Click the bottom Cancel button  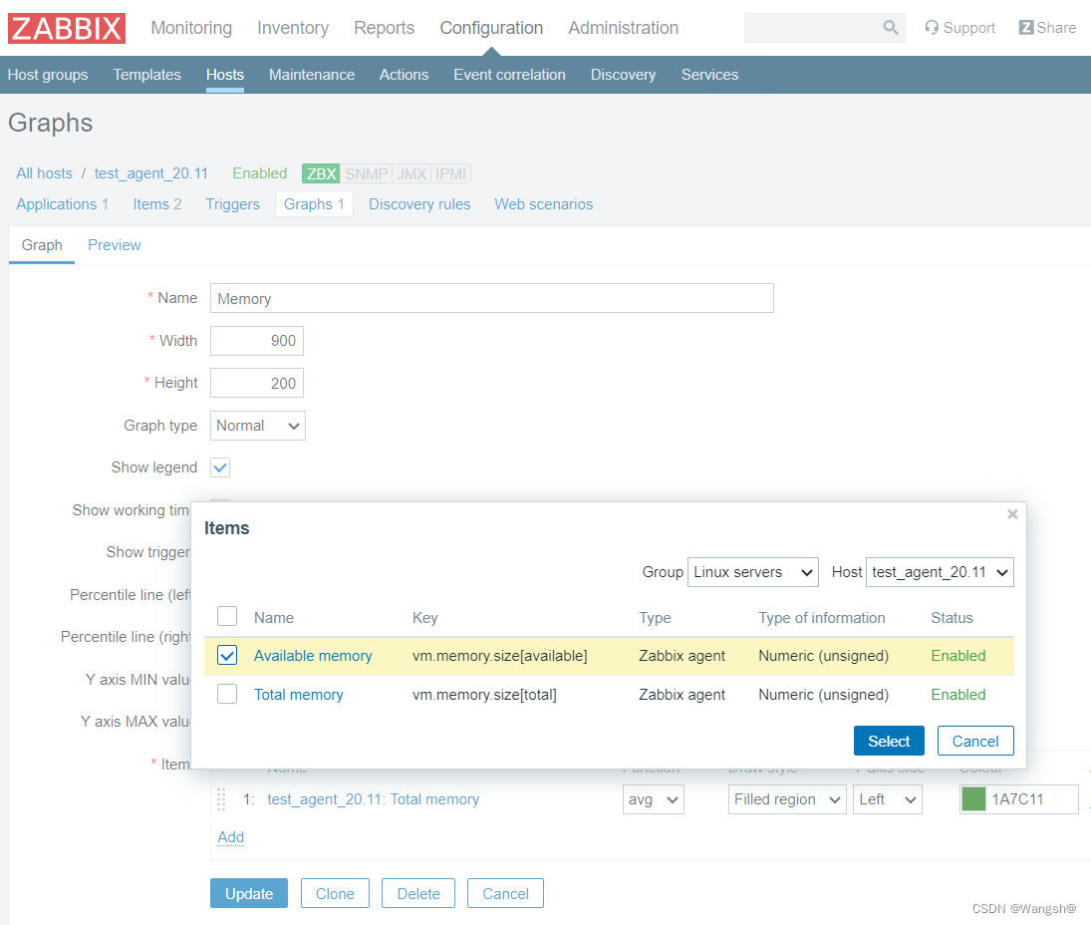(505, 894)
